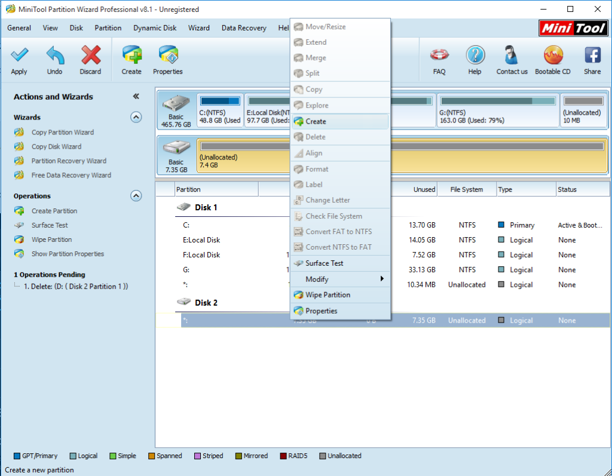Image resolution: width=612 pixels, height=476 pixels.
Task: Click the Copy Disk Wizard link
Action: click(57, 146)
